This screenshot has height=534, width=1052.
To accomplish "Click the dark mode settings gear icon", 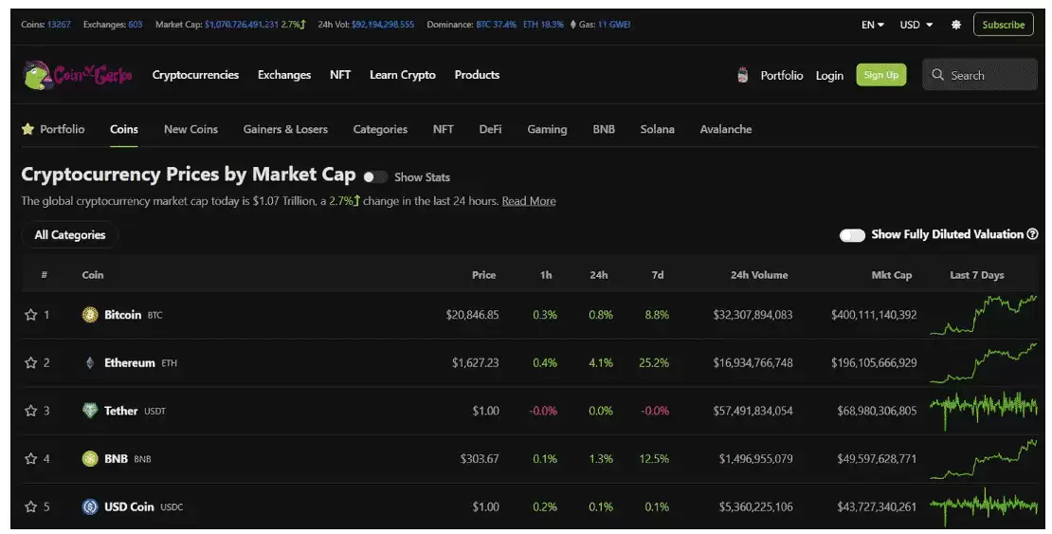I will pyautogui.click(x=955, y=25).
